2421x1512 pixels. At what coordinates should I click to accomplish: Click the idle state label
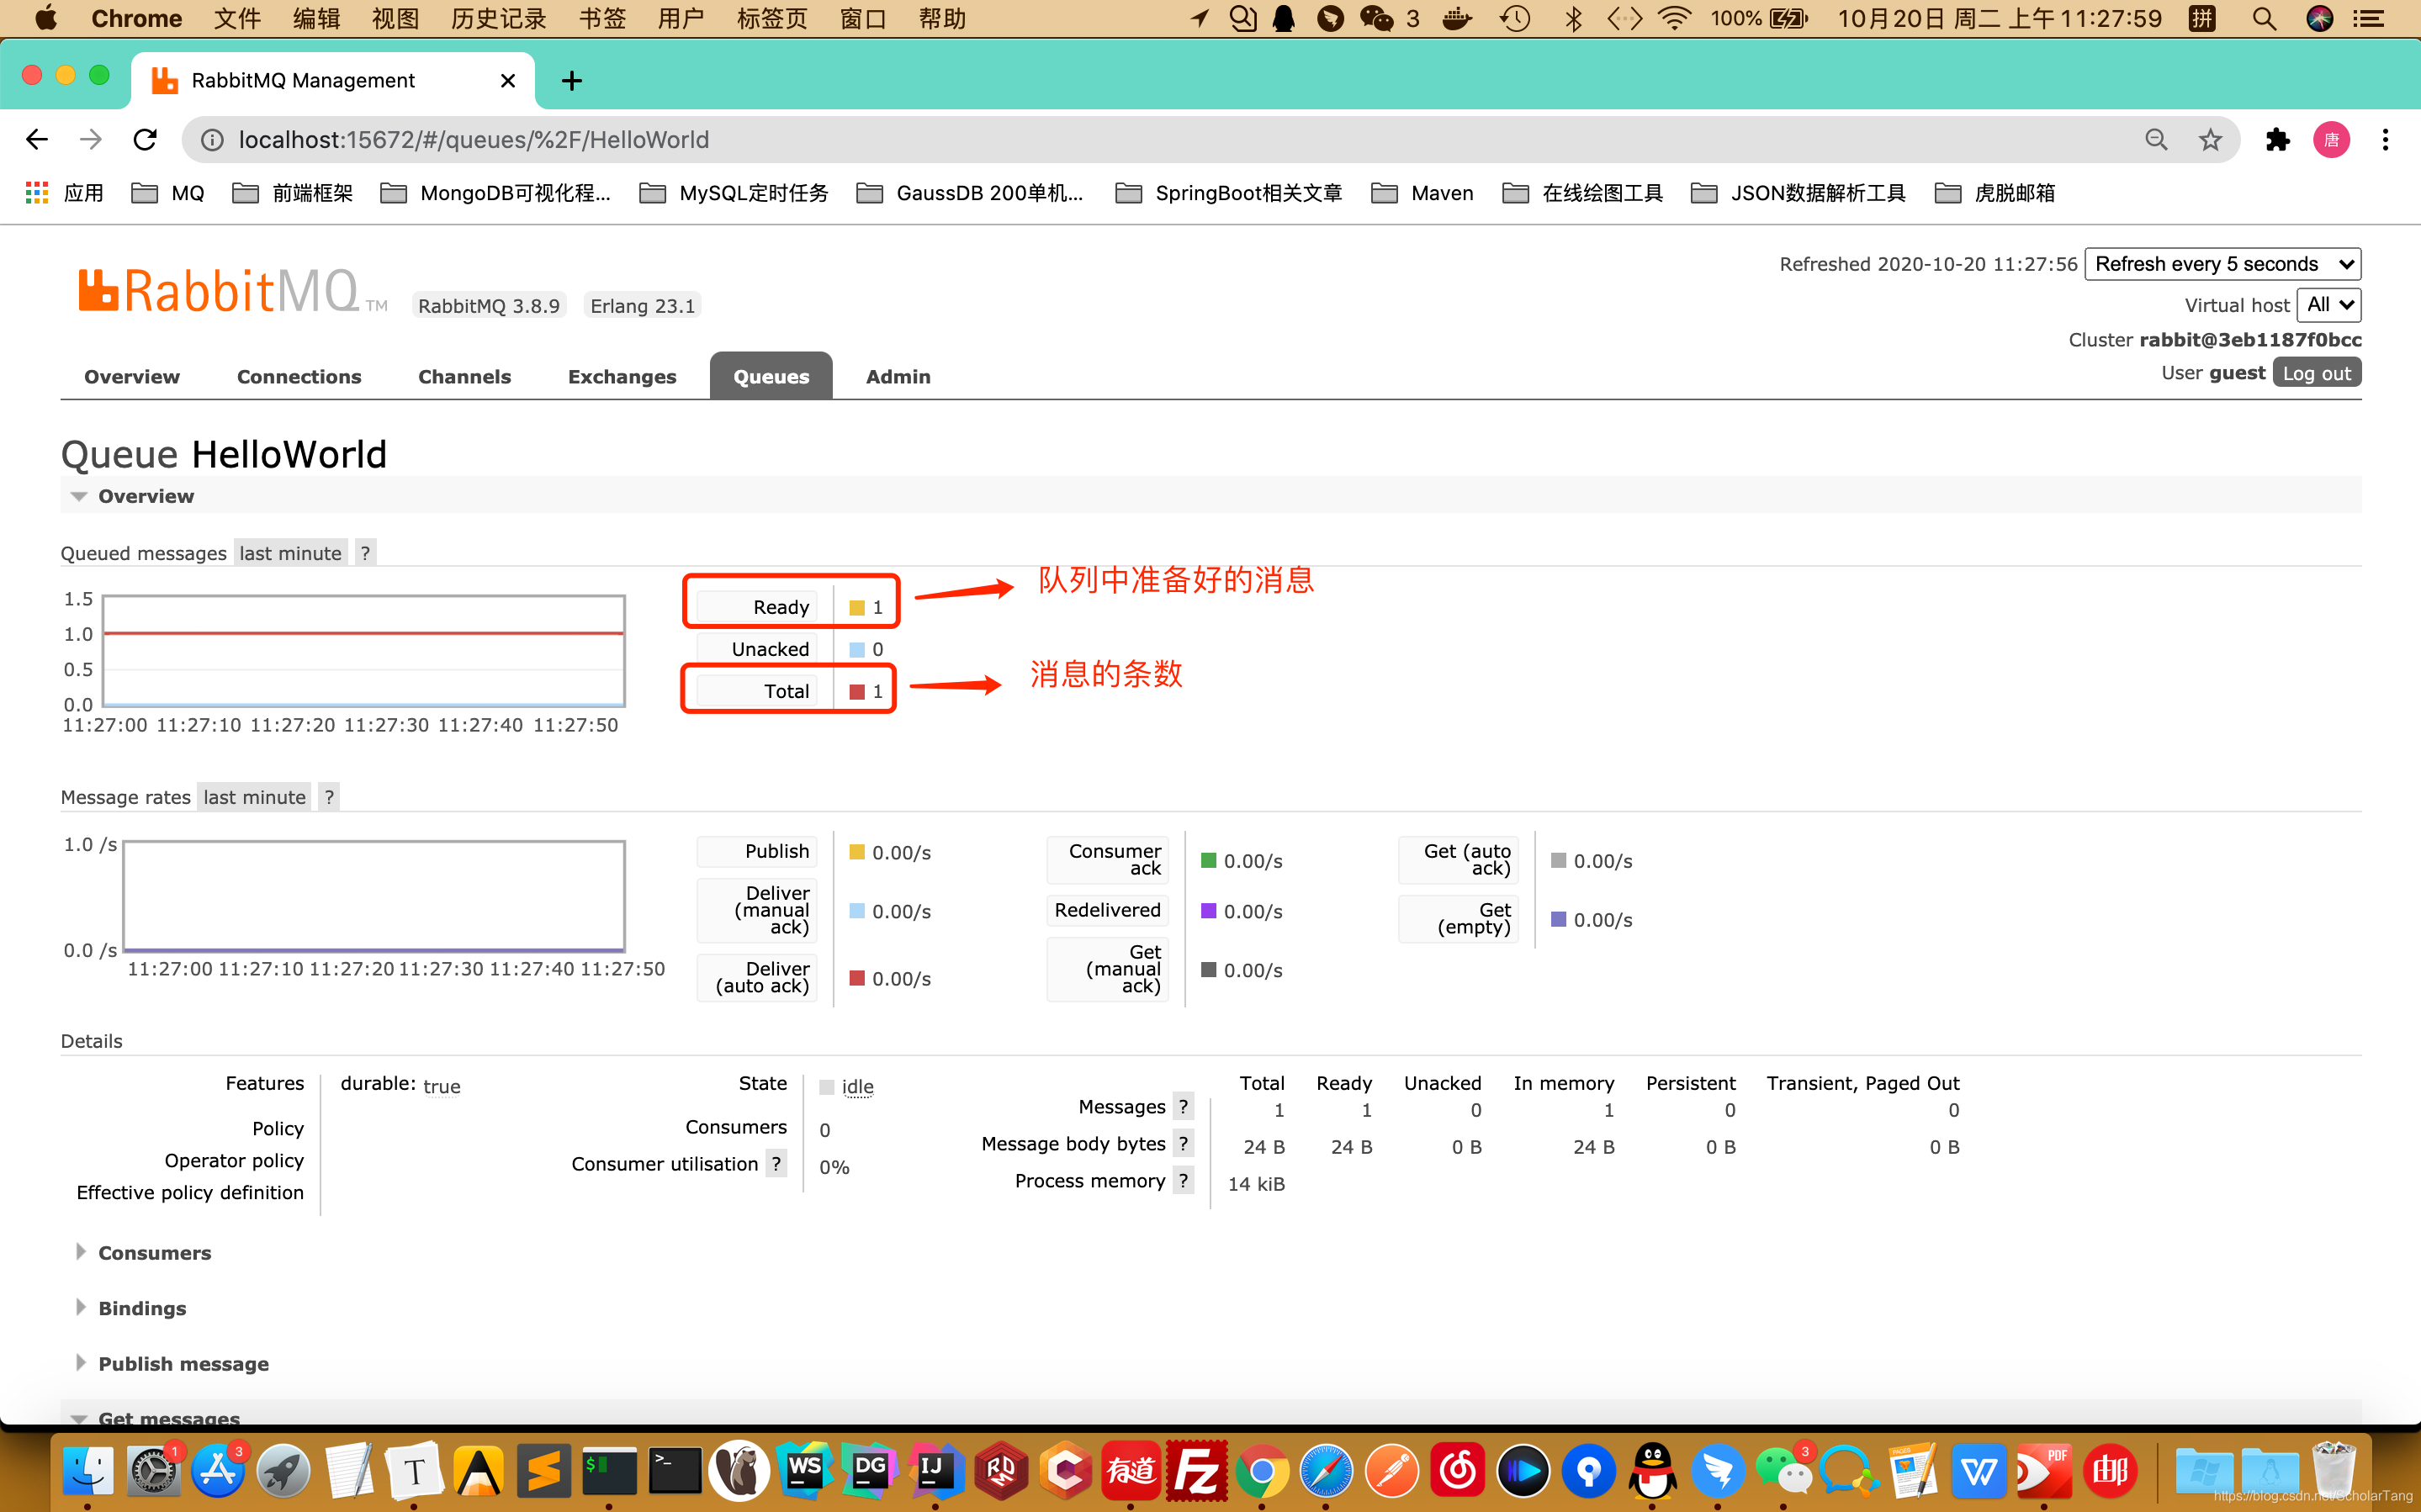(x=857, y=1086)
